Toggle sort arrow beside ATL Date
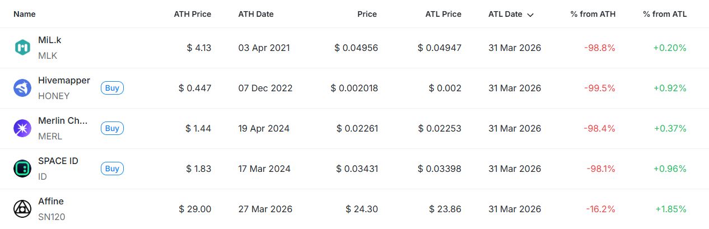This screenshot has height=229, width=709. point(530,15)
